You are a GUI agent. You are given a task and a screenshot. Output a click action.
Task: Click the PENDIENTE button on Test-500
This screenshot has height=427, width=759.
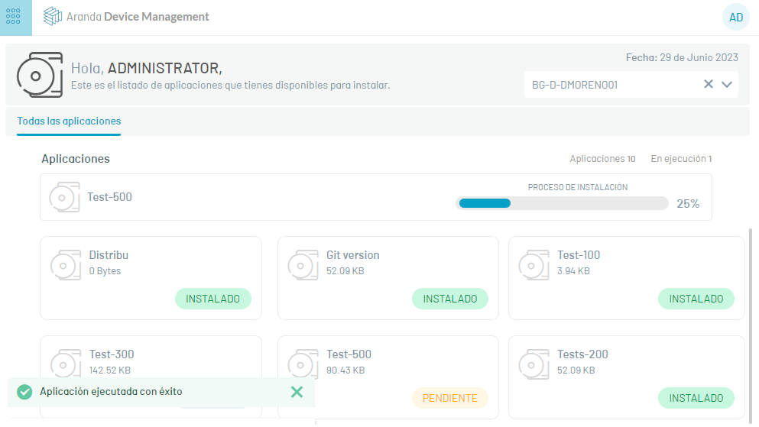click(x=450, y=398)
